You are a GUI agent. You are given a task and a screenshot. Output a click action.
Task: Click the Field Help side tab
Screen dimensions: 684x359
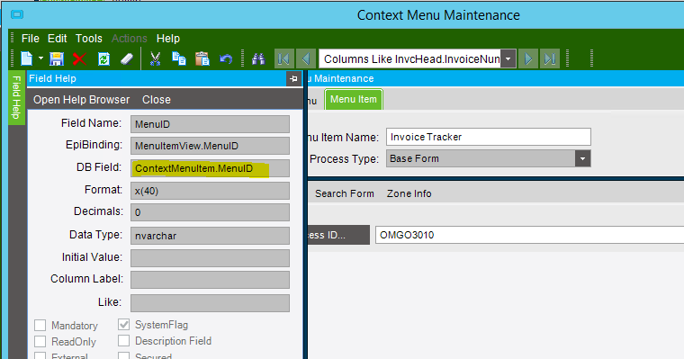16,97
